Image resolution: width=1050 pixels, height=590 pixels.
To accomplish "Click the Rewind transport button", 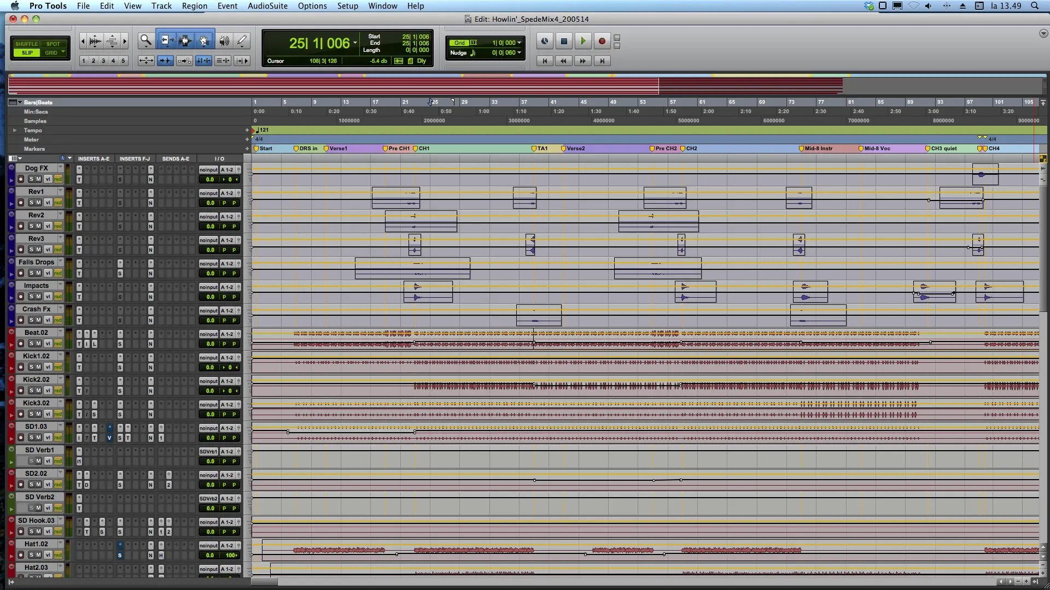I will (564, 61).
